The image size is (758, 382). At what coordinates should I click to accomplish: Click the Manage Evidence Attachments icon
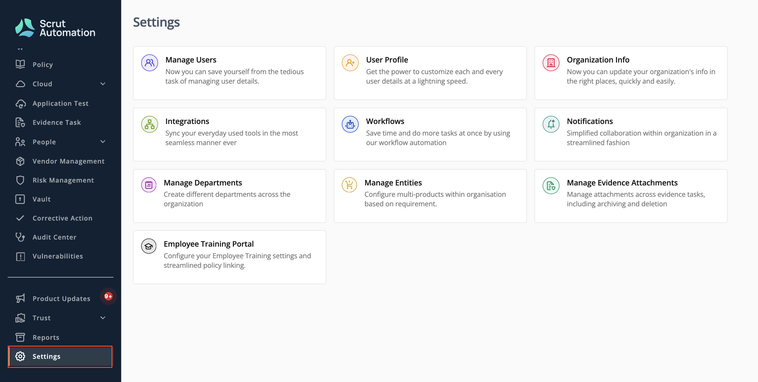551,185
